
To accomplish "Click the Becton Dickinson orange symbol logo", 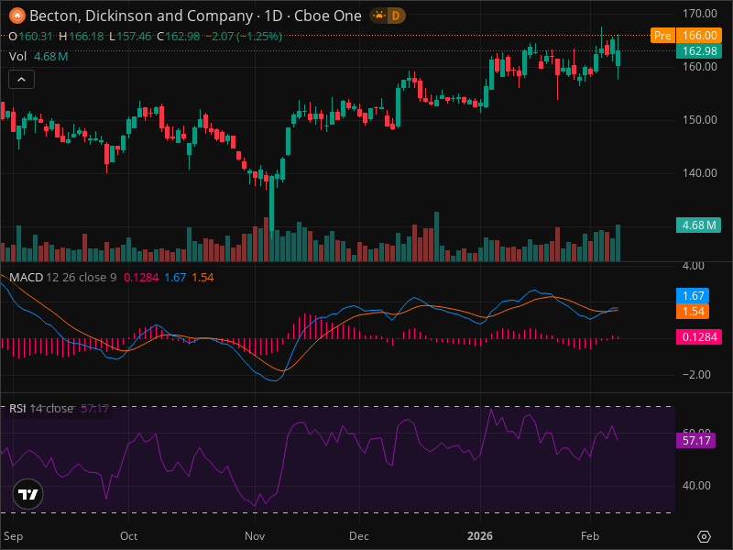I will click(16, 16).
